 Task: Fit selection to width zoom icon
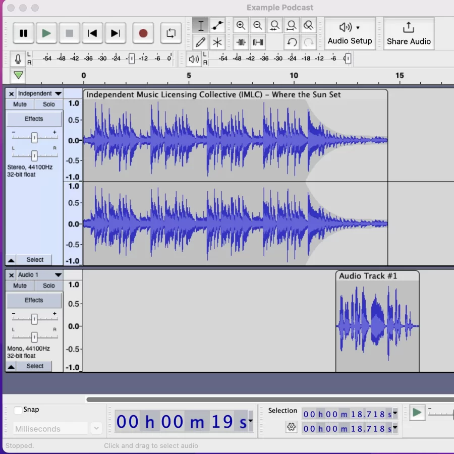[274, 26]
